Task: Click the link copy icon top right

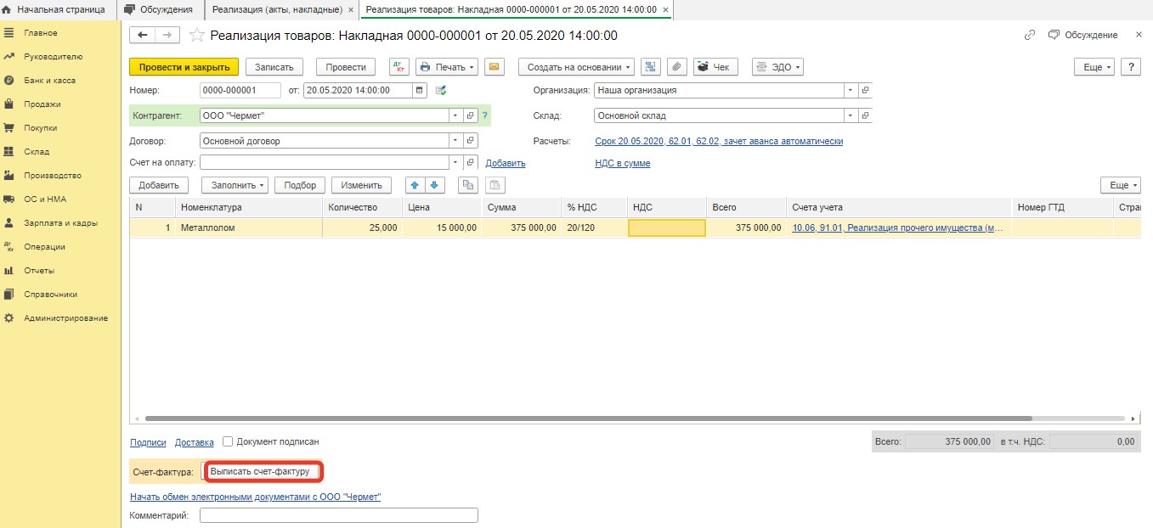Action: click(1030, 35)
